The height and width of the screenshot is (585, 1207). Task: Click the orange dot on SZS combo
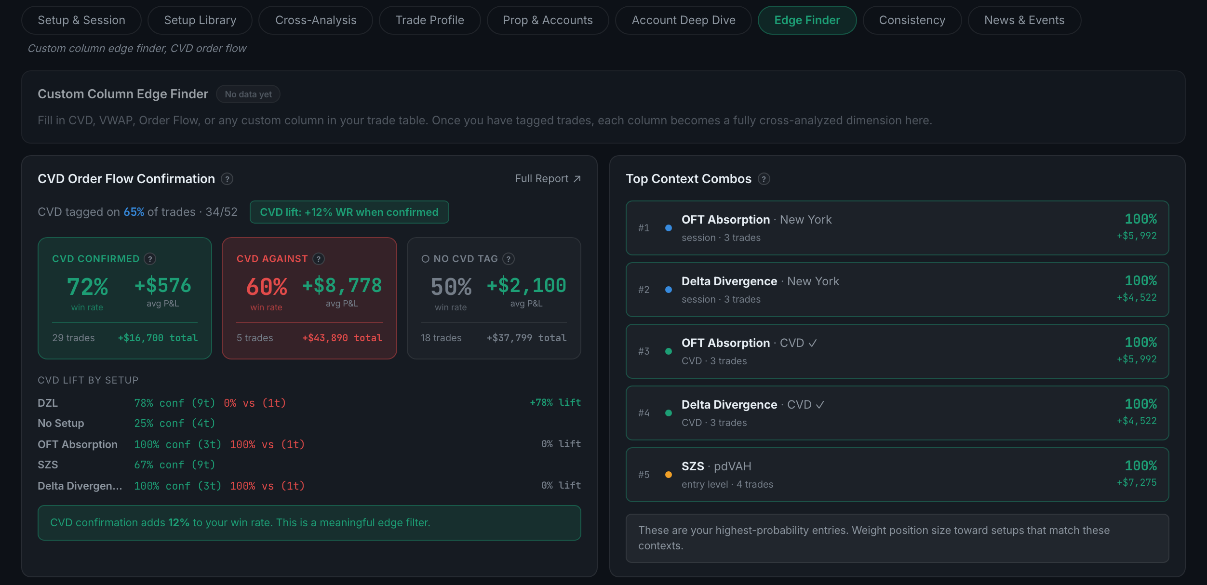669,475
